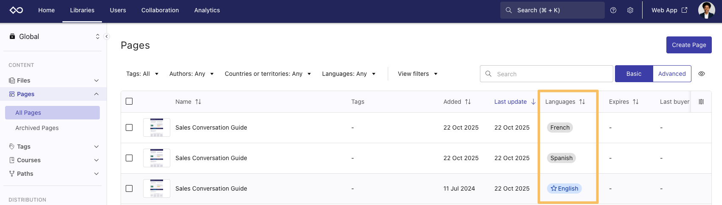Click the pages Search input field
The width and height of the screenshot is (722, 205).
click(x=548, y=74)
